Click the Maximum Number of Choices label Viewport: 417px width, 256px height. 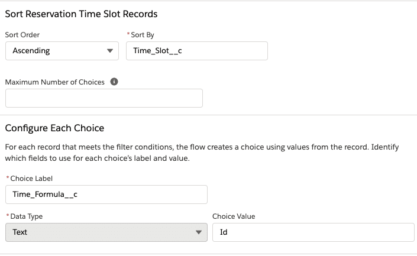point(55,82)
